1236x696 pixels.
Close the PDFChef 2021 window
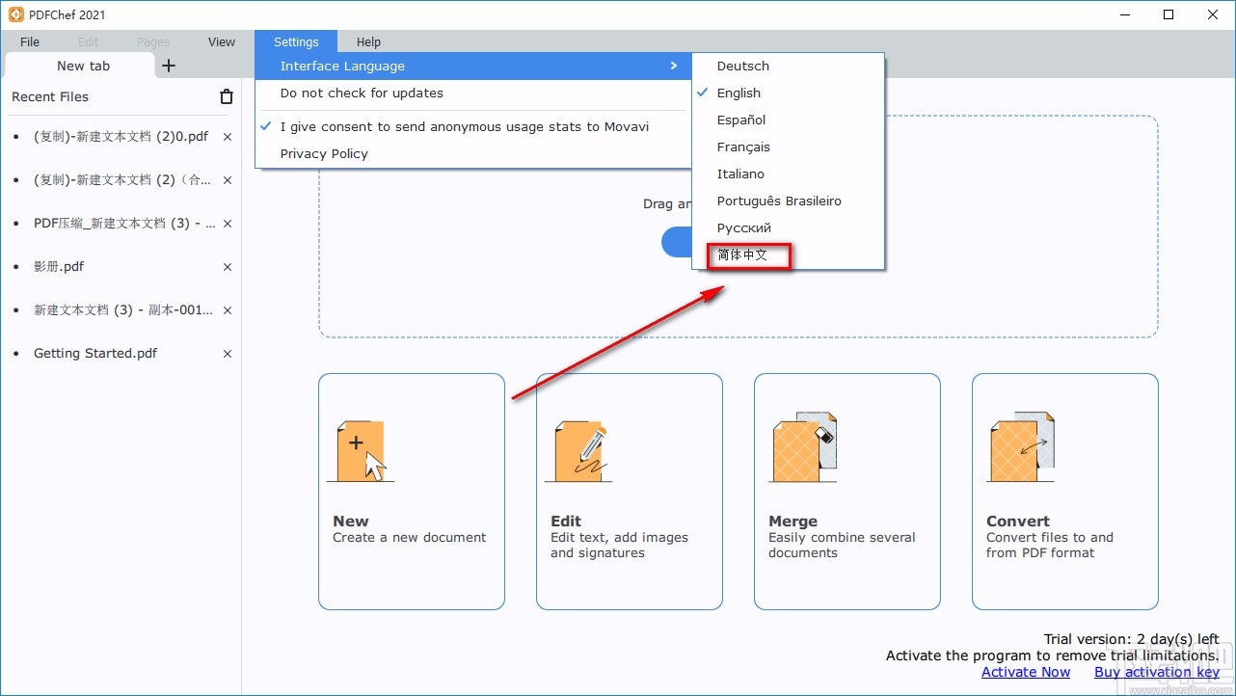1213,14
